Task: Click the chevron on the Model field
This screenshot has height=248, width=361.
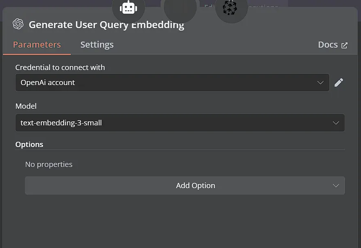Action: point(336,123)
